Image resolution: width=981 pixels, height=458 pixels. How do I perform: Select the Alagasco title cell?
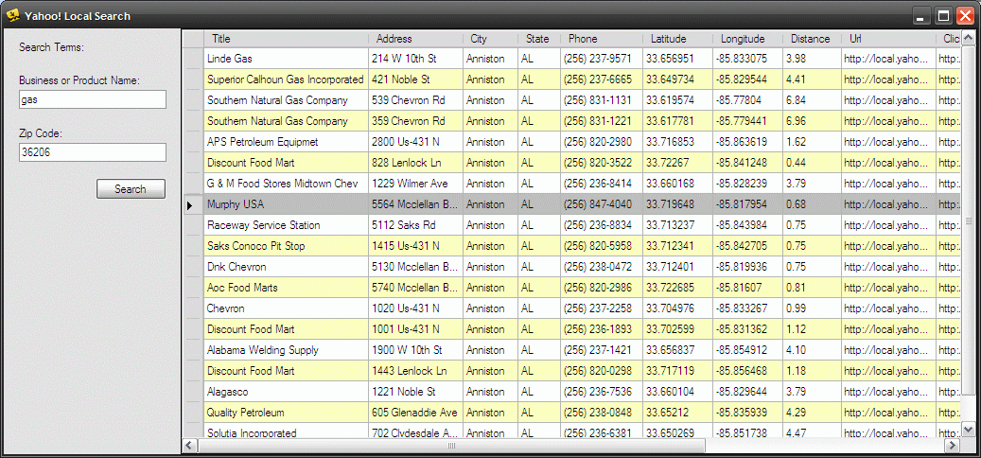point(286,392)
